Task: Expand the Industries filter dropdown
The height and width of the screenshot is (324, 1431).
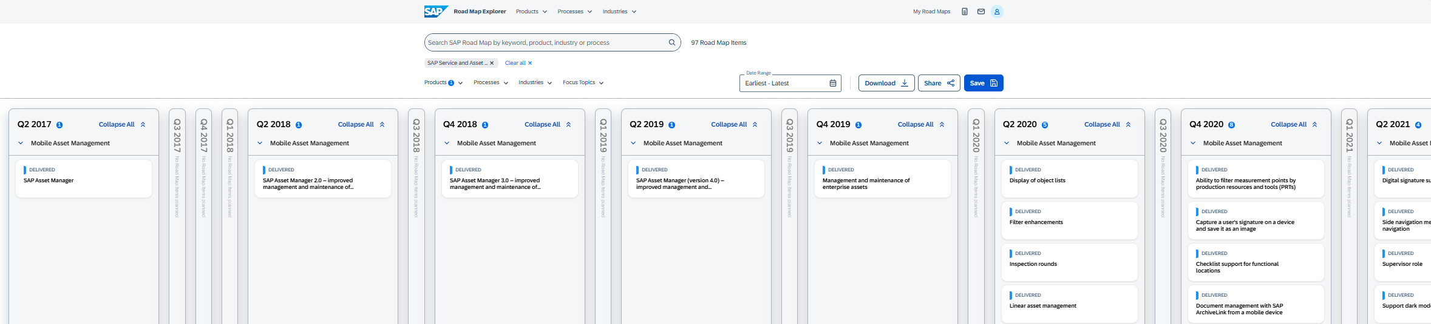Action: pyautogui.click(x=535, y=82)
